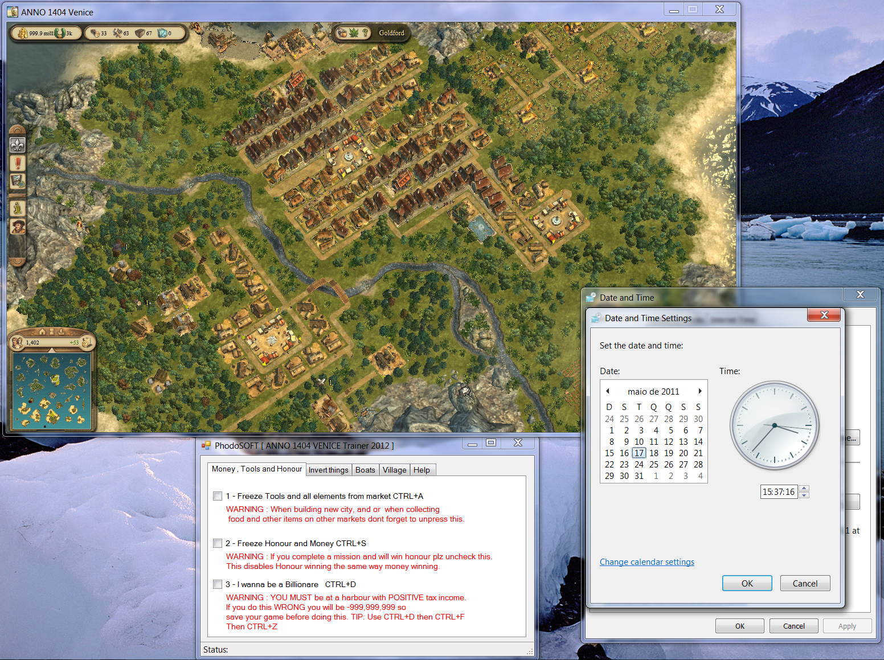This screenshot has width=884, height=660.
Task: Click the tools resource icon
Action: click(117, 33)
